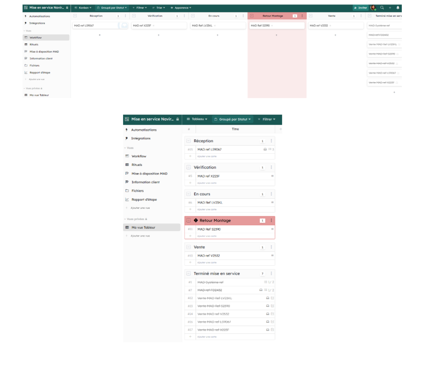The width and height of the screenshot is (423, 369).
Task: Click the user avatar in the top bar
Action: [373, 8]
